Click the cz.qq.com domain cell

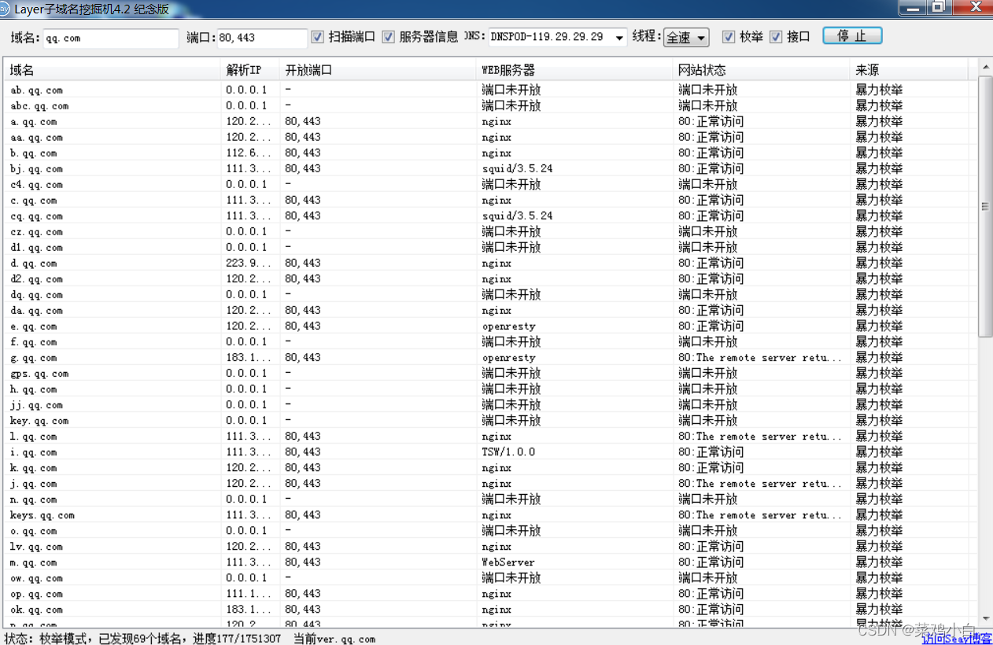tap(36, 232)
